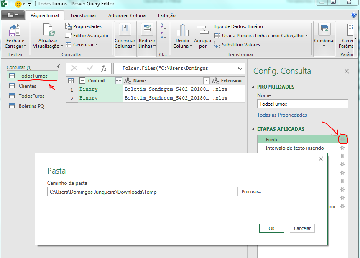Expand the Usar a Primeira Linha dropdown arrow
The height and width of the screenshot is (258, 360).
306,36
